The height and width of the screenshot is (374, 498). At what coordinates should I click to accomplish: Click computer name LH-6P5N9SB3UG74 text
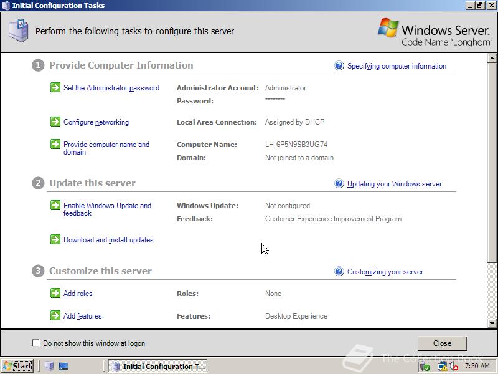tap(296, 145)
